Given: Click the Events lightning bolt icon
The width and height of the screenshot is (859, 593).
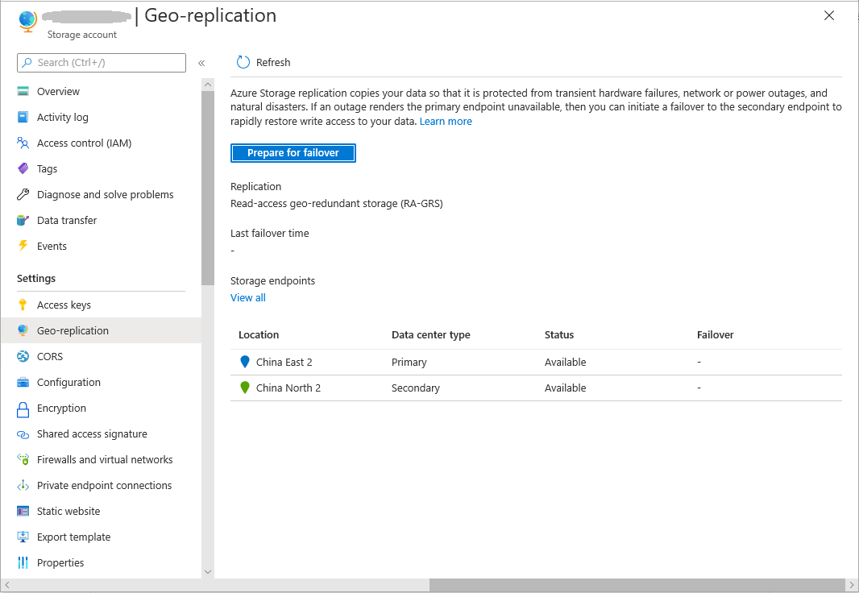Looking at the screenshot, I should coord(23,246).
